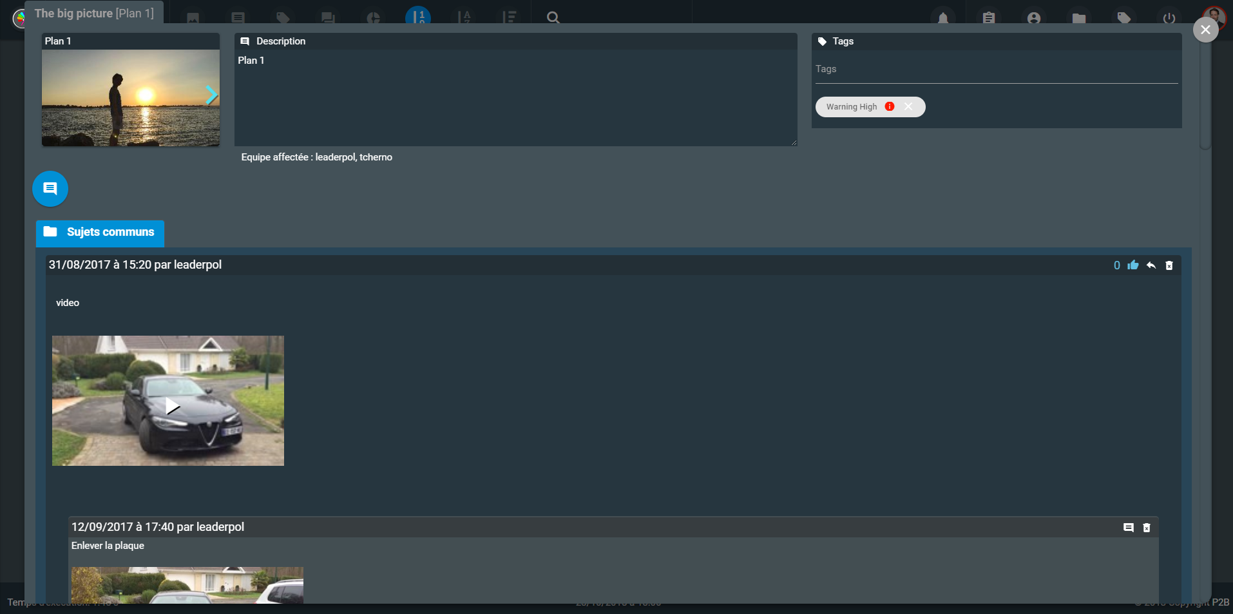Select 'The big picture [Plan 1]' tab
This screenshot has width=1233, height=614.
(x=94, y=13)
